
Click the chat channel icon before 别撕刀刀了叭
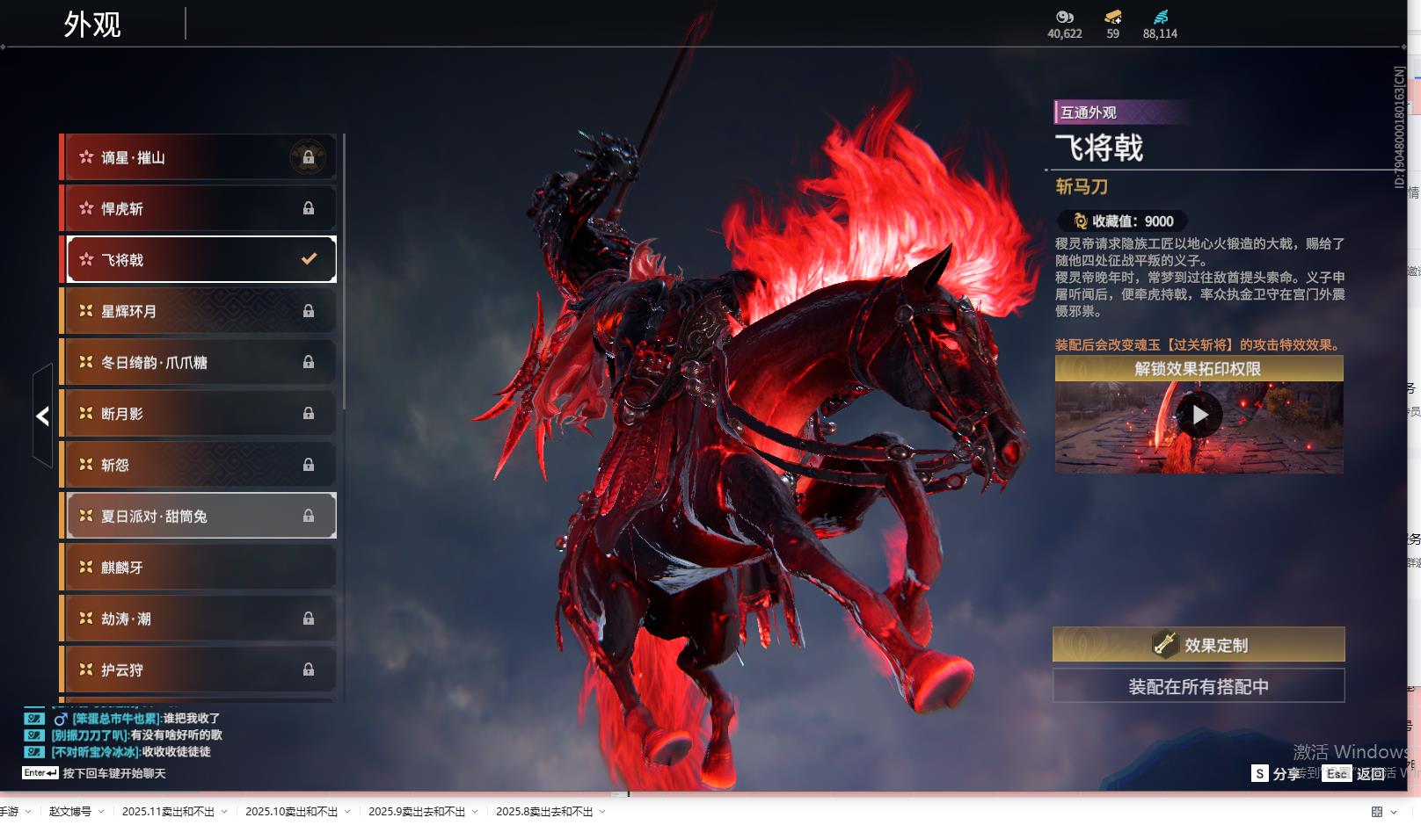(33, 735)
